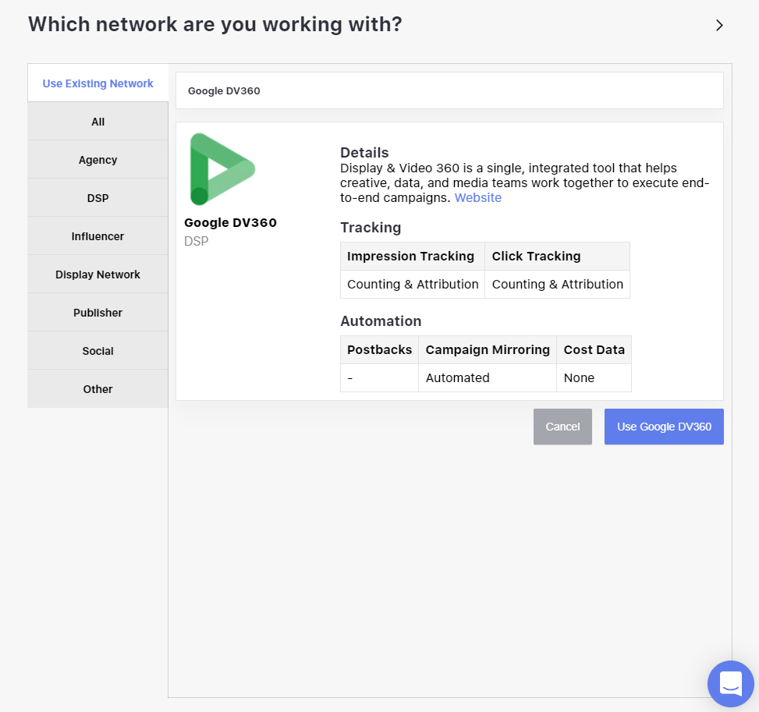Filter by the Agency category
This screenshot has width=759, height=712.
pos(98,160)
